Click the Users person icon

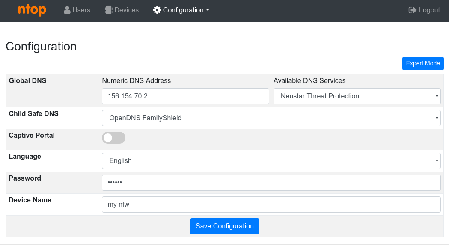(x=67, y=10)
